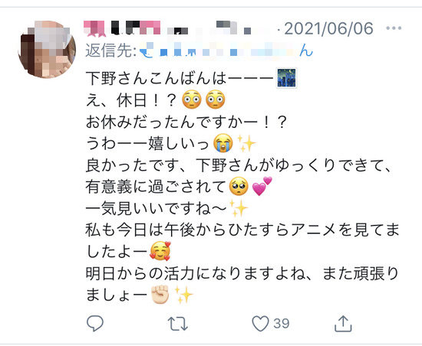Click the raised fist emoji
Screen dimensions: 422x346
pos(160,295)
